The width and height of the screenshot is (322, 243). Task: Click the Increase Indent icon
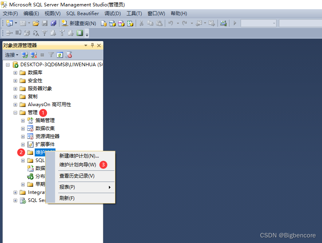click(x=10, y=33)
